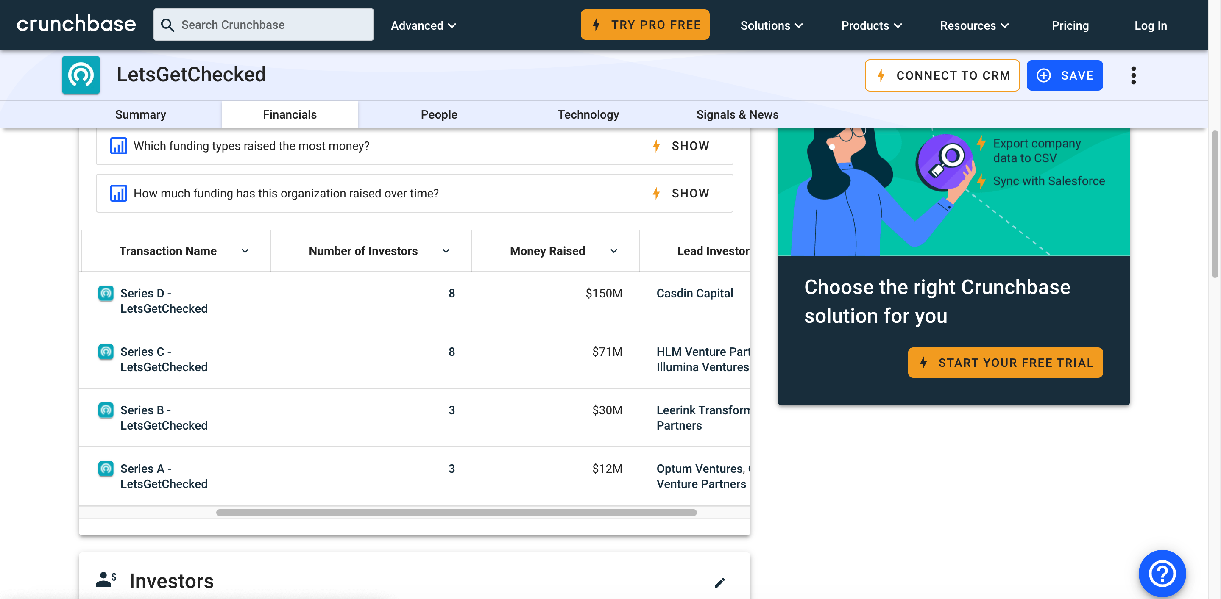Open the LetsGetChecked company logo

click(x=81, y=75)
